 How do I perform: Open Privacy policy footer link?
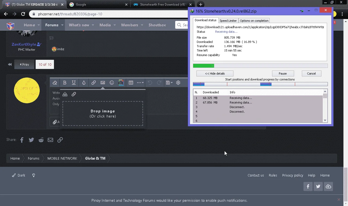[293, 175]
